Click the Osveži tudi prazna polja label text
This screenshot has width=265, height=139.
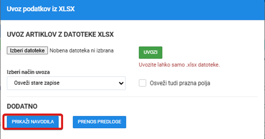coord(180,83)
